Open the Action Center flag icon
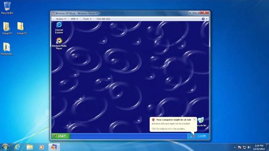 (x=240, y=147)
